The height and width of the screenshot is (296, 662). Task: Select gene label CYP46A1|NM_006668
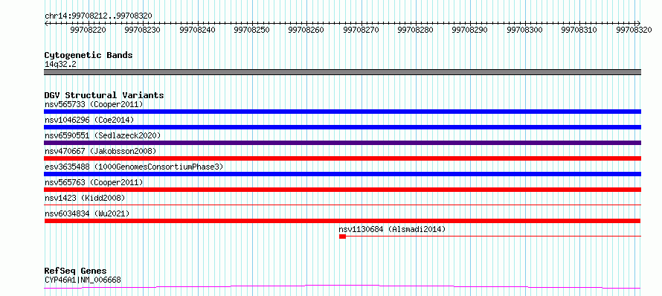83,280
